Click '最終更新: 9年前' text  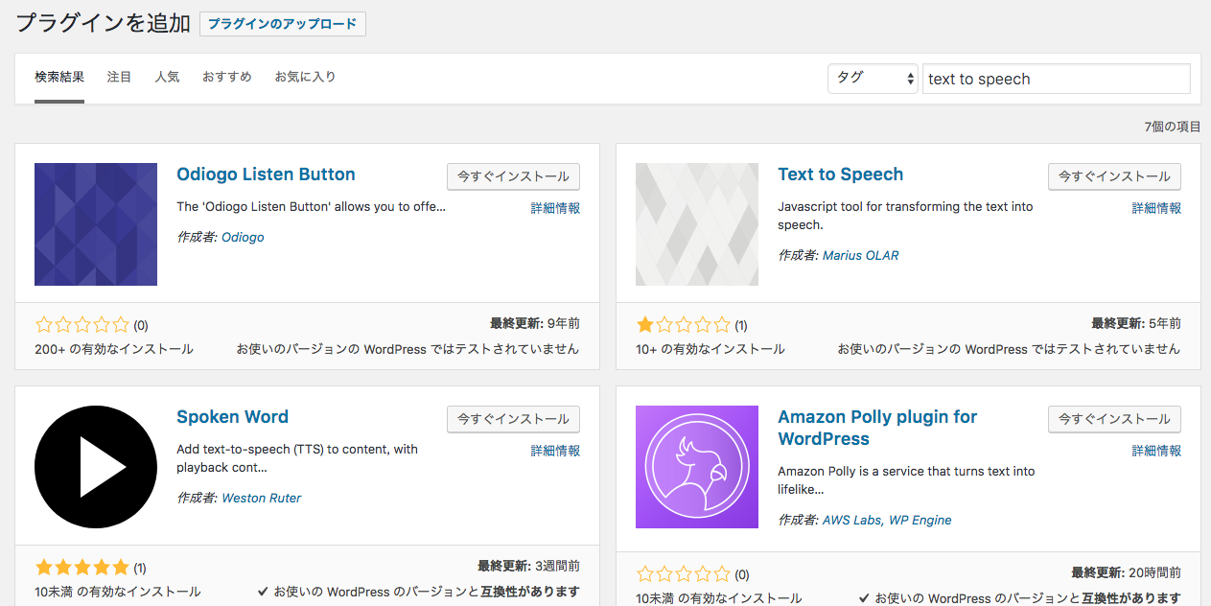[535, 324]
